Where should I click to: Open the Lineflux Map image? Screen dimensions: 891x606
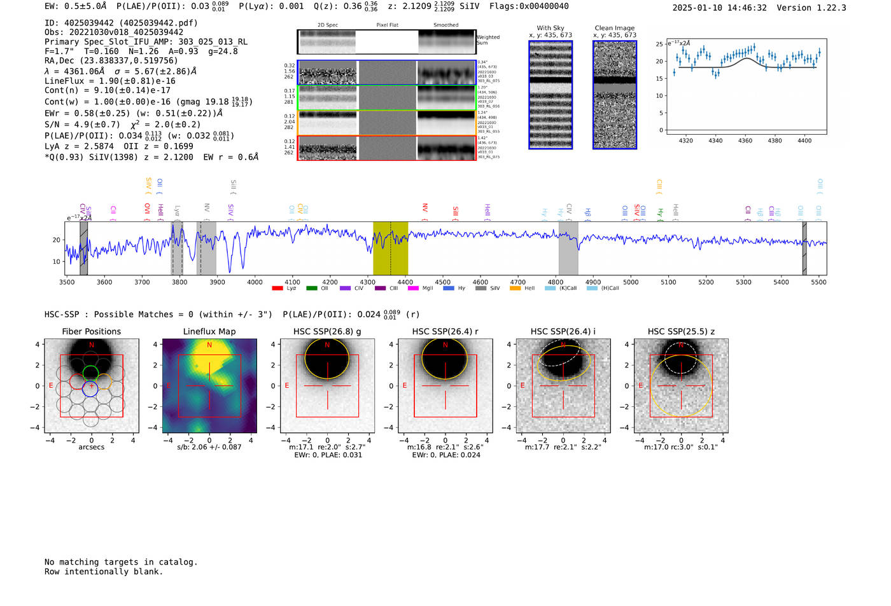[209, 385]
